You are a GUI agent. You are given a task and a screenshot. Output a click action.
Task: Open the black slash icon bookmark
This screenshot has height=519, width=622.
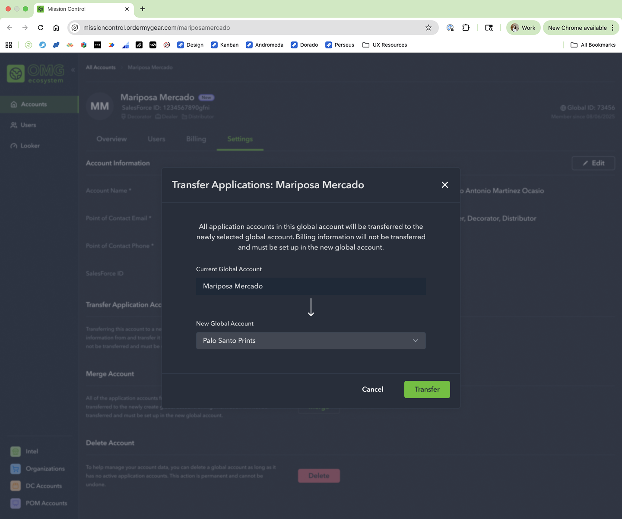139,45
